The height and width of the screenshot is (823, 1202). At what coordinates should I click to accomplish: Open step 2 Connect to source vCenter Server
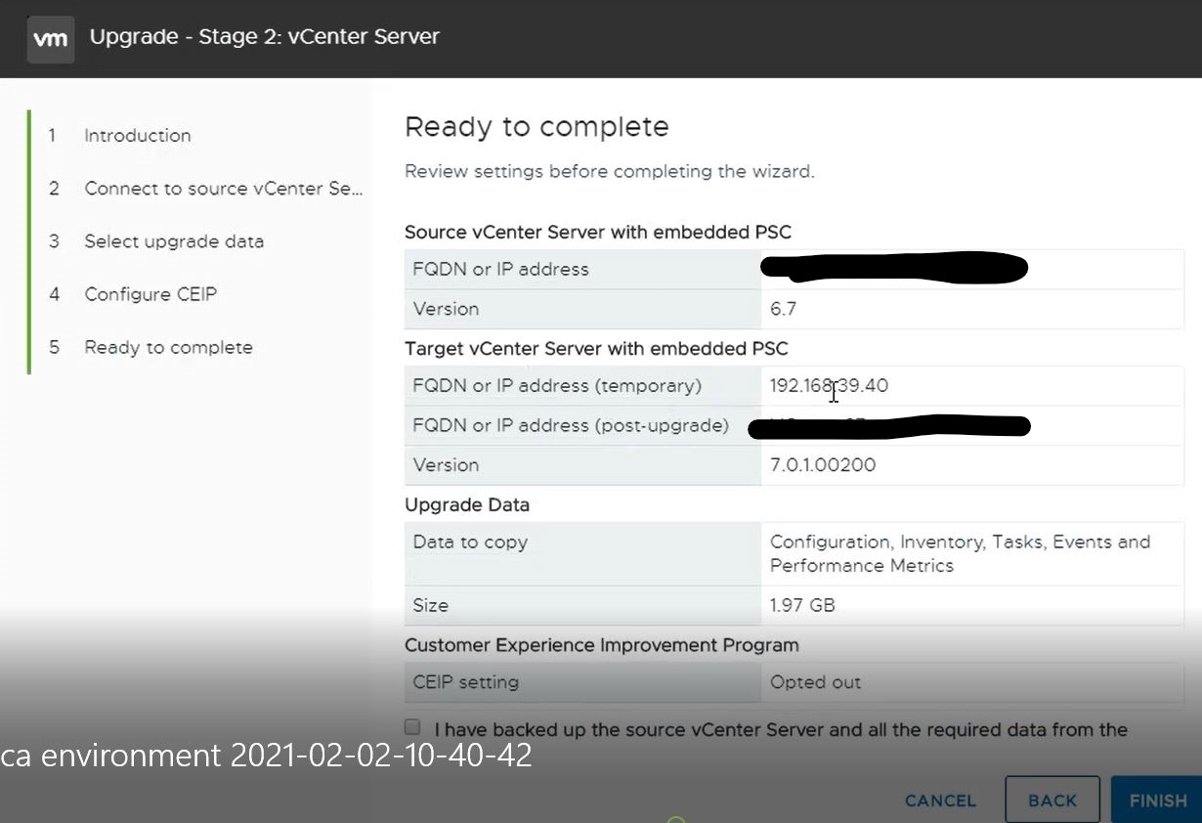(x=224, y=189)
